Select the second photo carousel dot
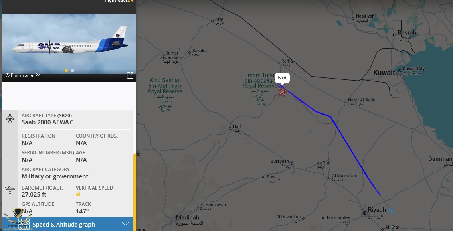453x231 pixels. coord(73,71)
